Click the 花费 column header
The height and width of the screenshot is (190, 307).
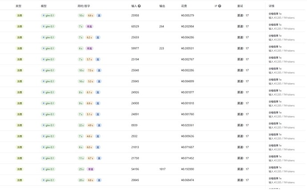184,6
